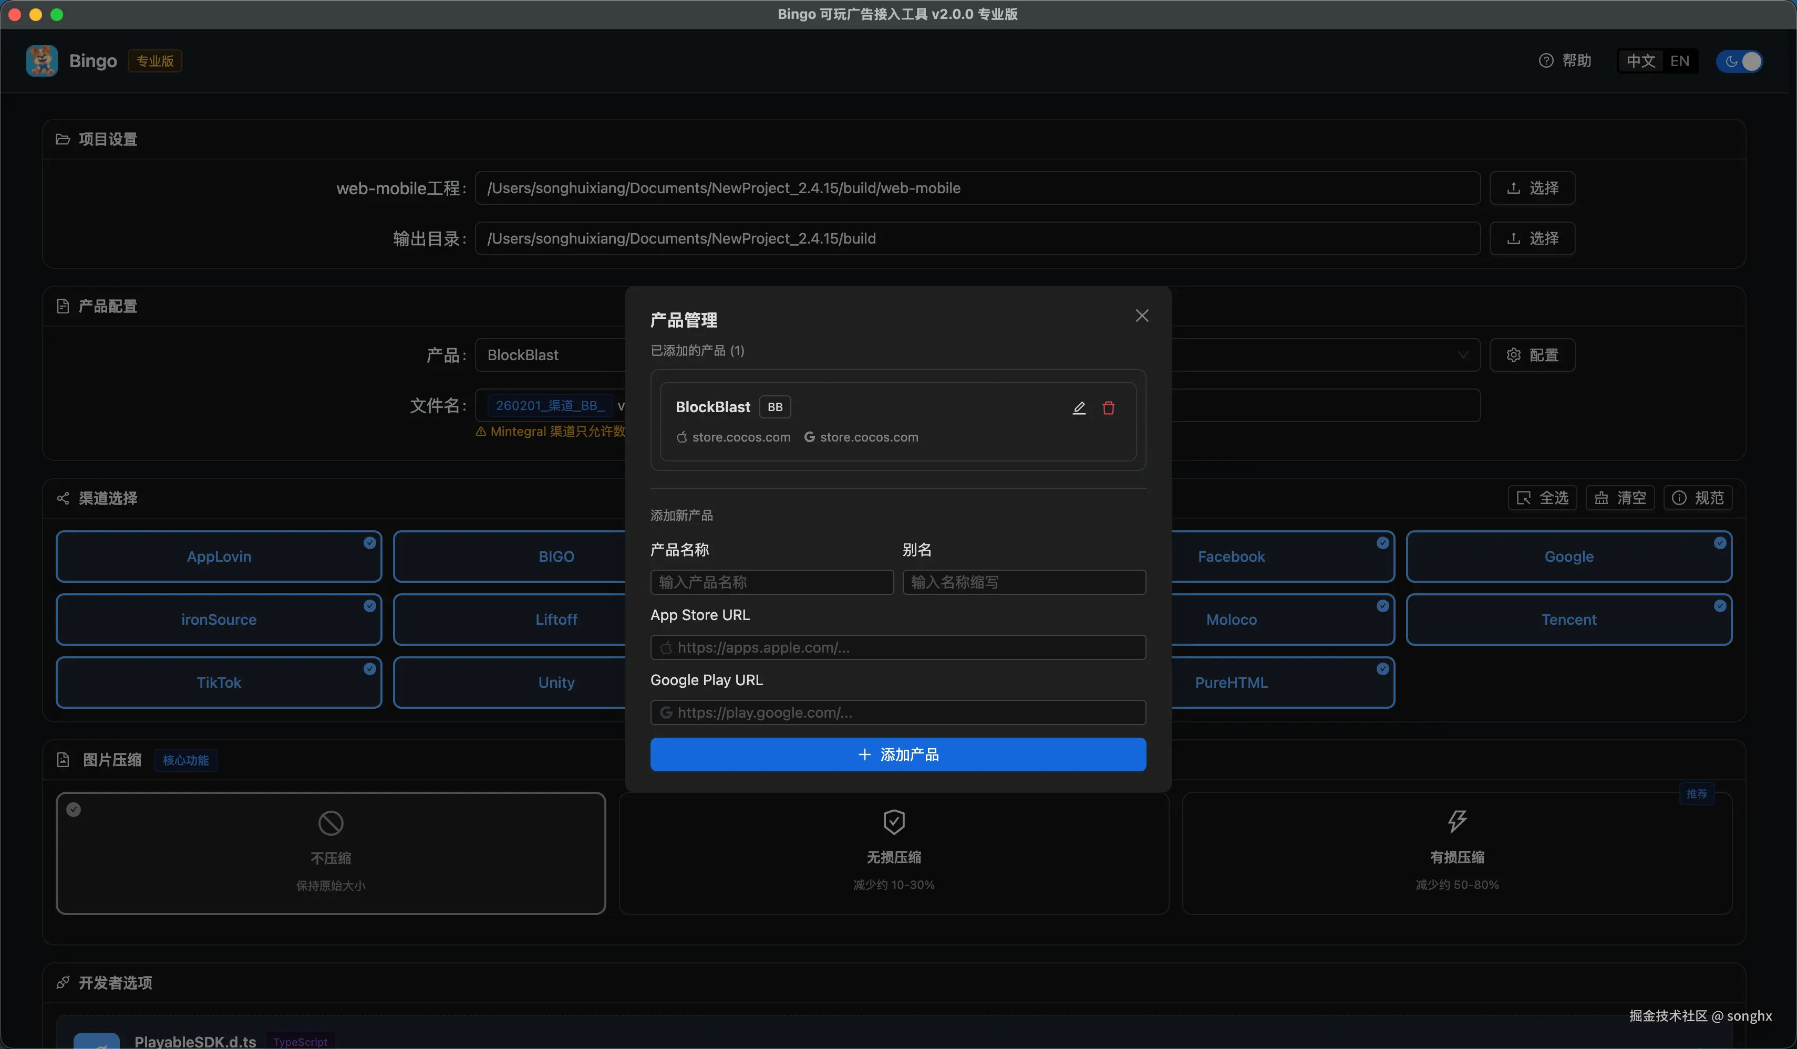Toggle the dark mode switch
The width and height of the screenshot is (1797, 1049).
coord(1740,60)
